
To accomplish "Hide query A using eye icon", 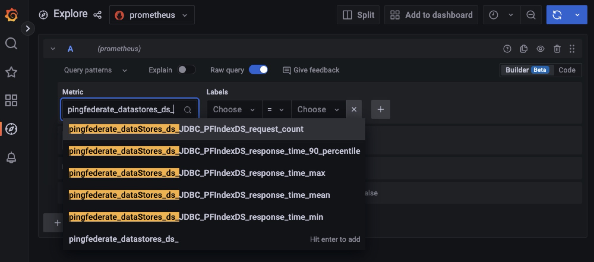I will [x=540, y=49].
